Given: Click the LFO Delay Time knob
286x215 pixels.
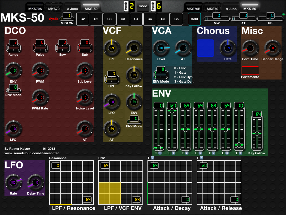Looking at the screenshot, I should click(36, 183).
